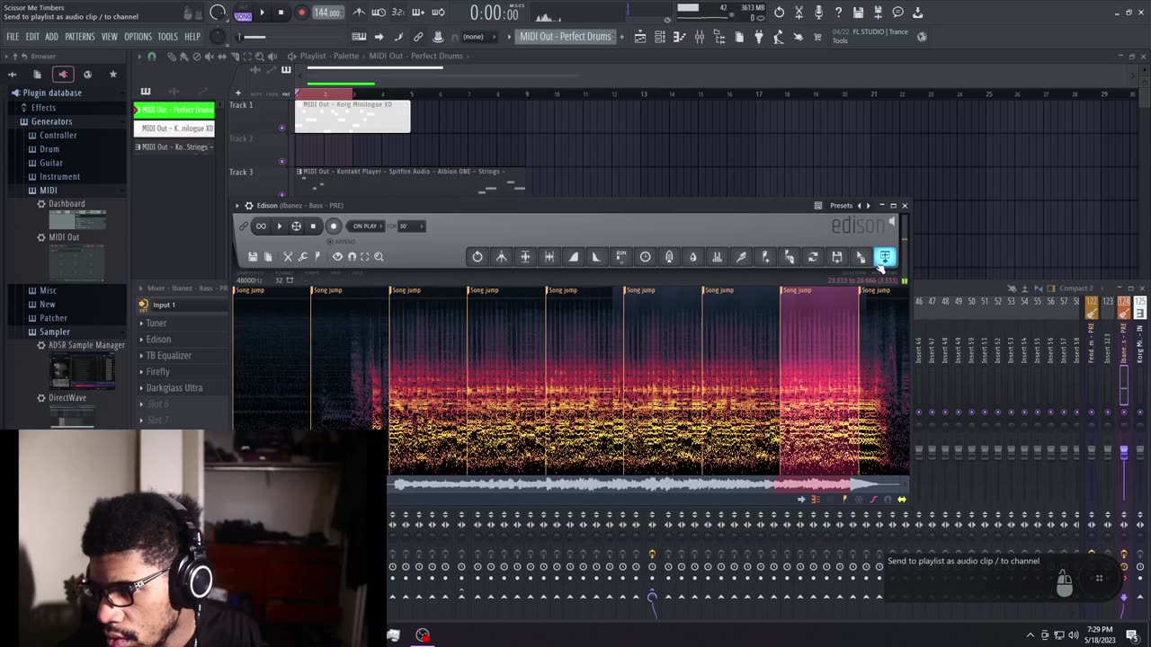1151x647 pixels.
Task: Click Edison's undo history circular arrow tool
Action: [x=477, y=257]
